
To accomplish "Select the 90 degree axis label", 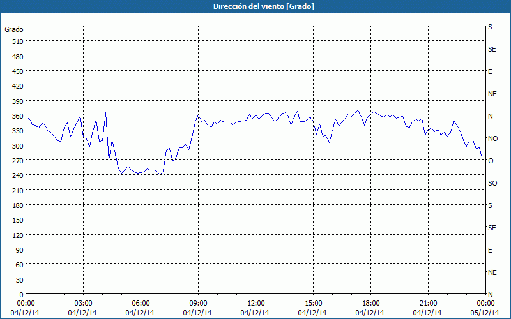I will tap(20, 250).
